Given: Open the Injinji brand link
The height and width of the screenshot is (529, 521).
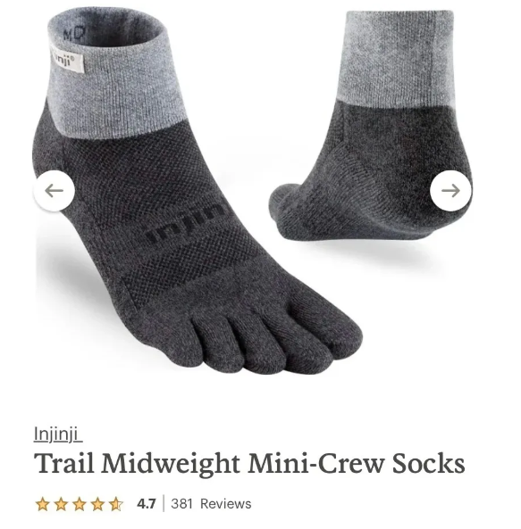Looking at the screenshot, I should 58,434.
